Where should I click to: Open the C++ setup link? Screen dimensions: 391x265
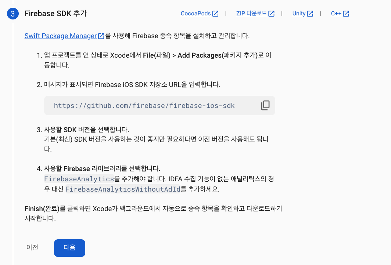(336, 14)
